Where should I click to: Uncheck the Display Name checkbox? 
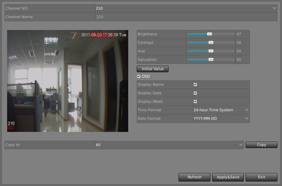[x=195, y=84]
